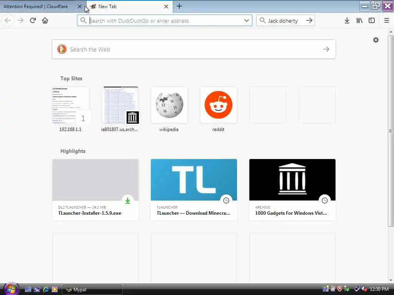Click the first empty top site tile

268,105
